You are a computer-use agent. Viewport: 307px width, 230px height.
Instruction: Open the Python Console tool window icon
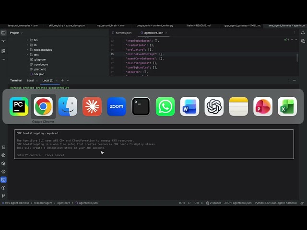coord(3,155)
